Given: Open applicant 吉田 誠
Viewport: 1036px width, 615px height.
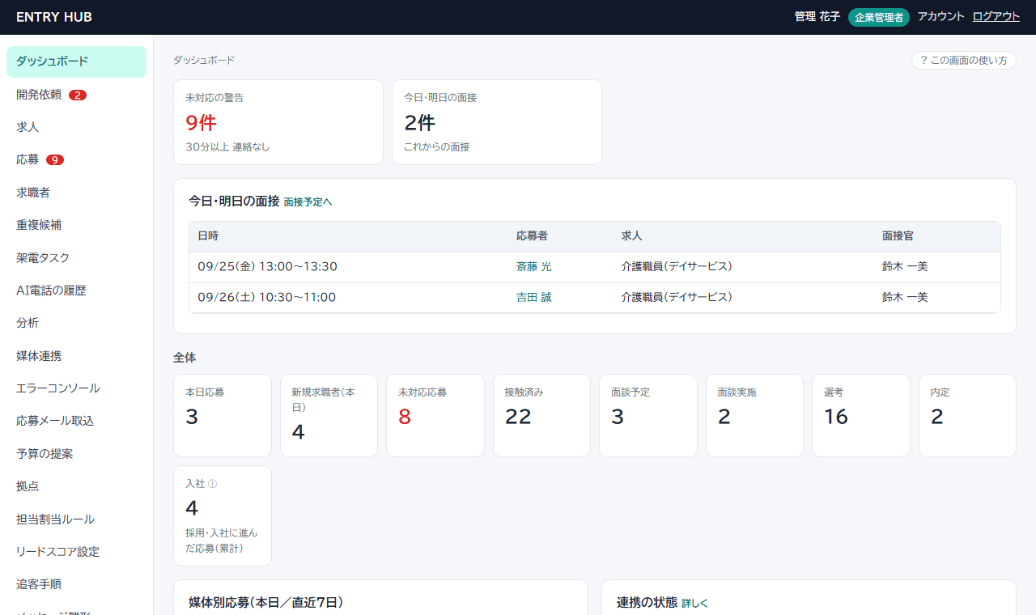Looking at the screenshot, I should [534, 297].
